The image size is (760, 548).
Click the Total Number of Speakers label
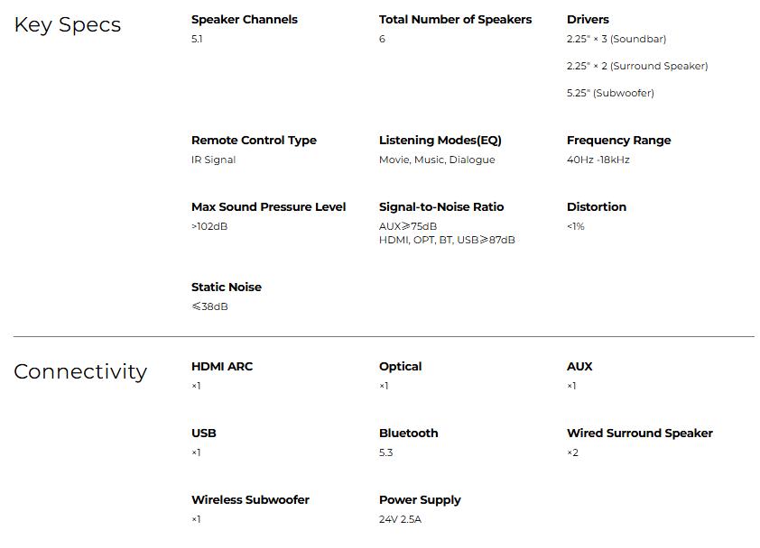[x=455, y=19]
